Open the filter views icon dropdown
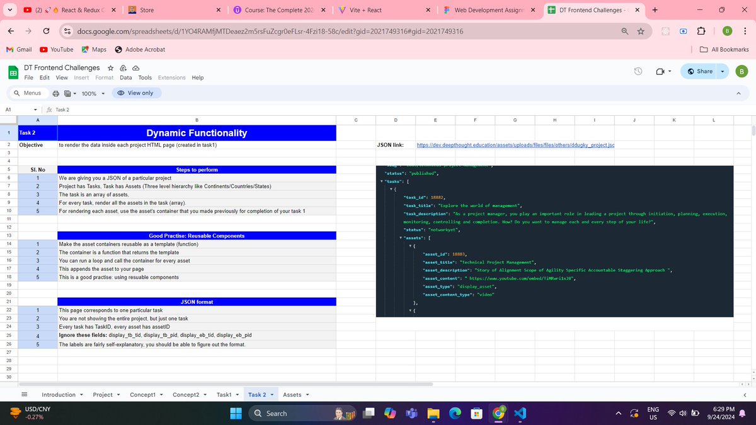The image size is (756, 425). [71, 93]
